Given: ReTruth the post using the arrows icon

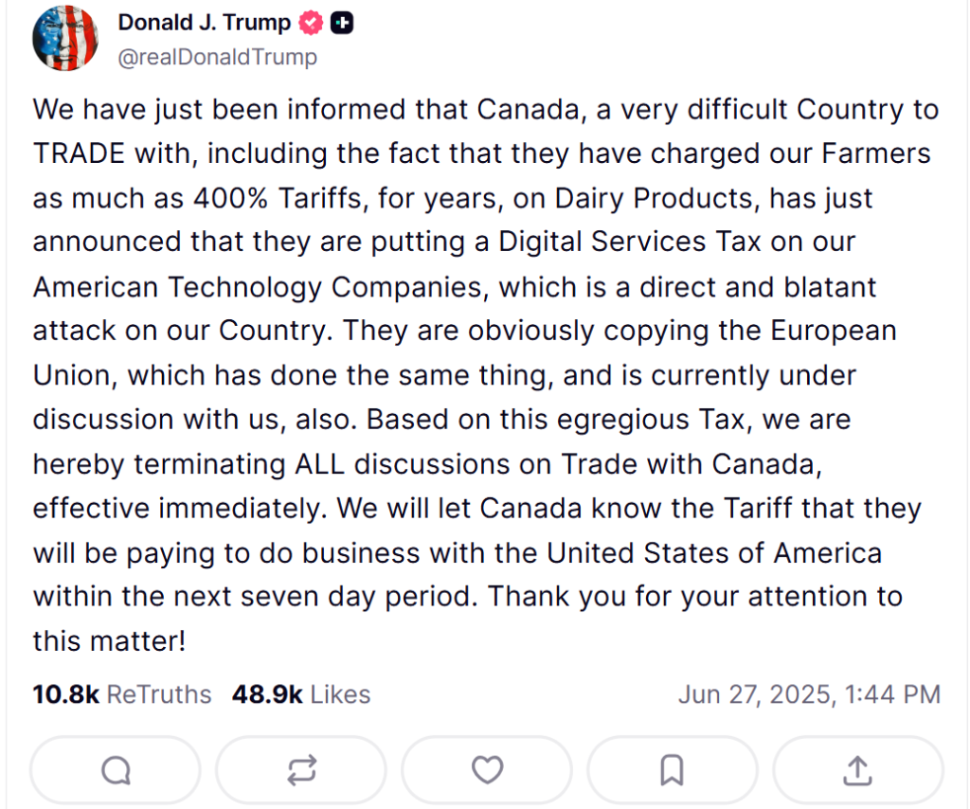Looking at the screenshot, I should click(x=301, y=771).
